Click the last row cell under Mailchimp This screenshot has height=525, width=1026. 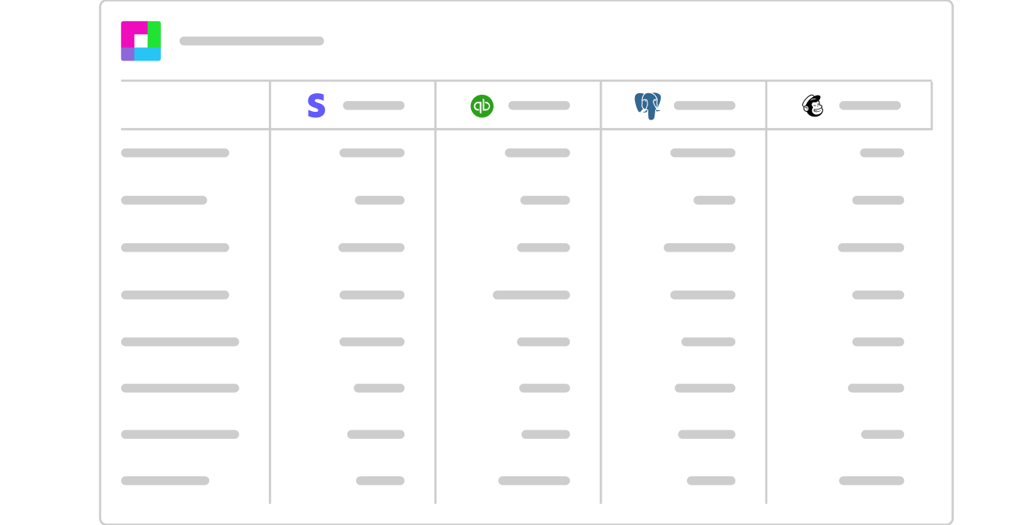click(x=871, y=481)
